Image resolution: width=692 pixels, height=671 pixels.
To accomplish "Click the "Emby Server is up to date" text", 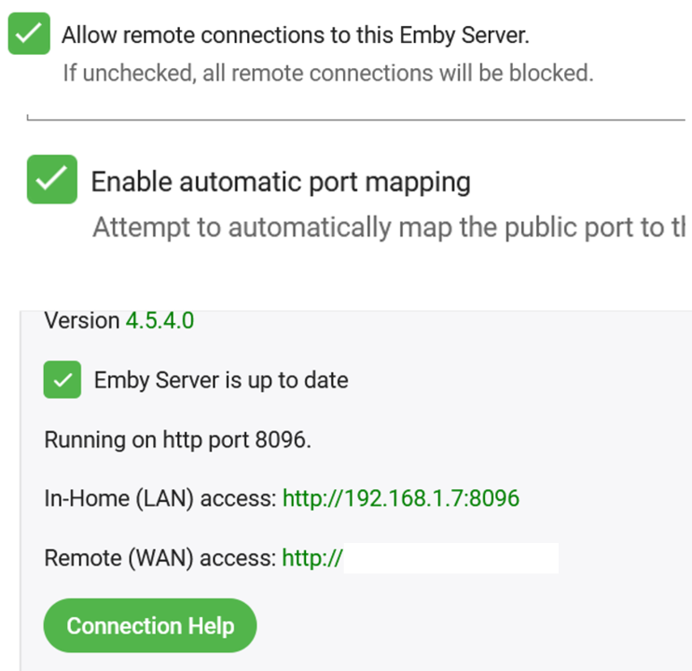I will 221,380.
